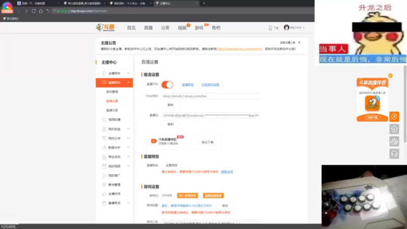The image size is (407, 229).
Task: Open the 直播教程 tutorial link
Action: (x=188, y=84)
